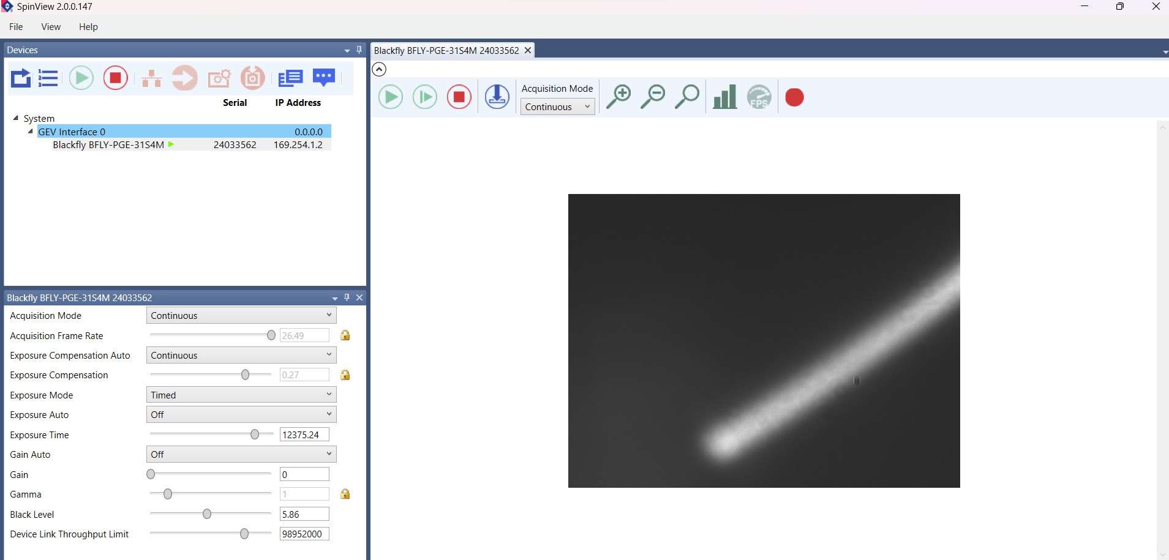Toggle the Exposure Compensation lock
The image size is (1169, 560).
tap(345, 375)
